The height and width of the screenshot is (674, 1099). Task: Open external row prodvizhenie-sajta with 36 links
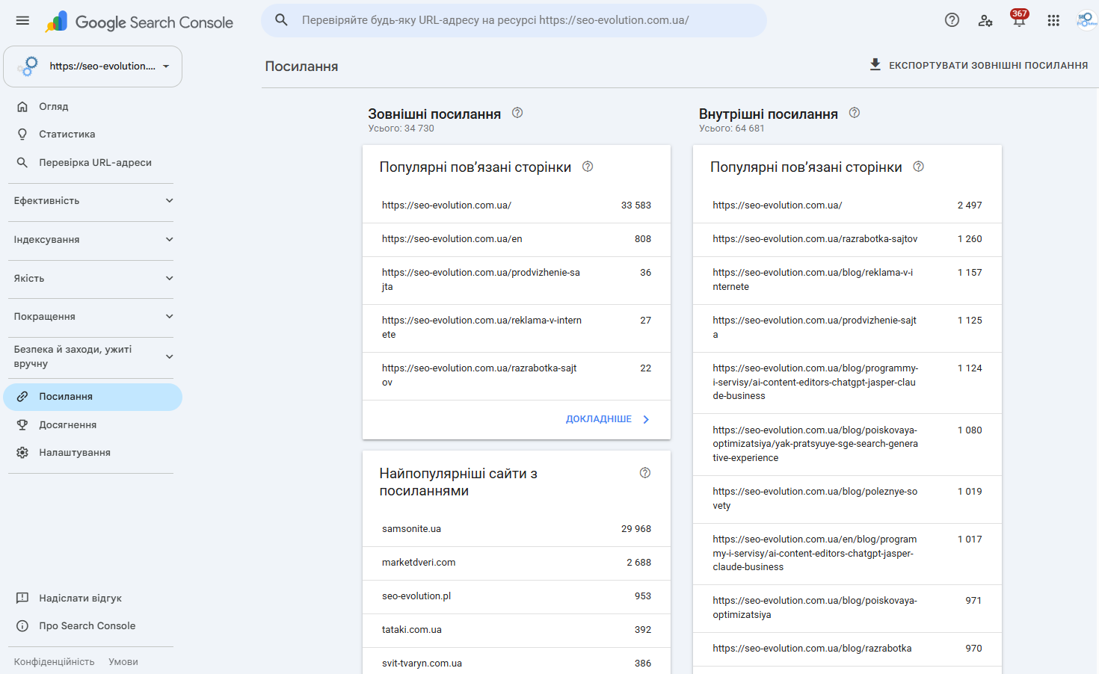(517, 280)
